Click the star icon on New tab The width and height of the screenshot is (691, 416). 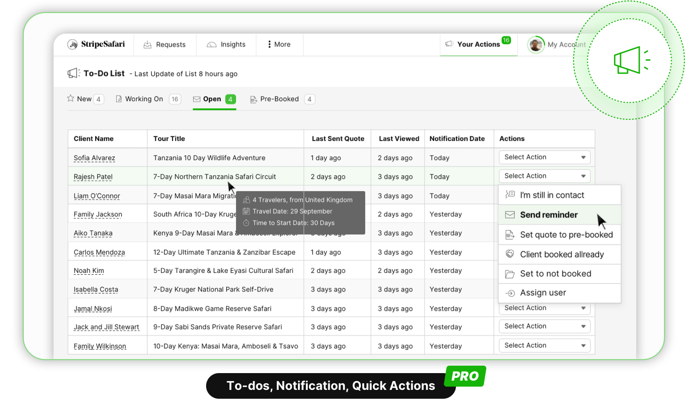70,98
